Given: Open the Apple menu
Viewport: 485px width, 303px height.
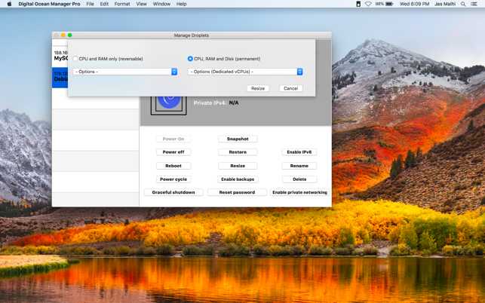Looking at the screenshot, I should point(9,4).
